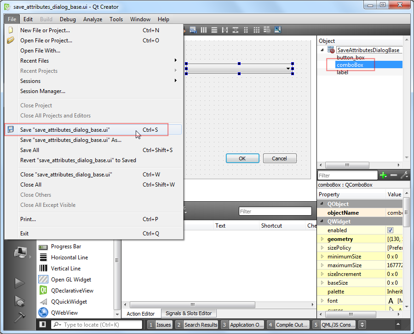Viewport: 414px width, 334px height.
Task: Click the OK button on the form
Action: 242,158
